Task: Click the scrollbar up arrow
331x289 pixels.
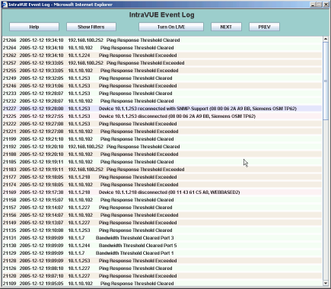Action: [x=326, y=39]
